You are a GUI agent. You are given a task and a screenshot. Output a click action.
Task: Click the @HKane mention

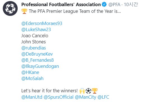30,72
